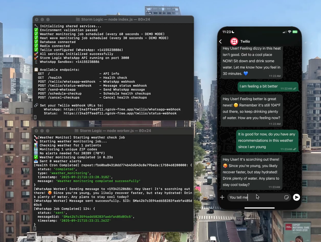Click the cursor prompt in index.js terminal
The width and height of the screenshot is (321, 242).
[x=35, y=117]
